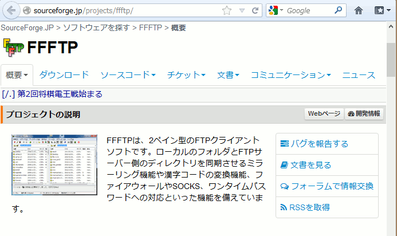Open URL history dropdown arrow

[x=241, y=10]
